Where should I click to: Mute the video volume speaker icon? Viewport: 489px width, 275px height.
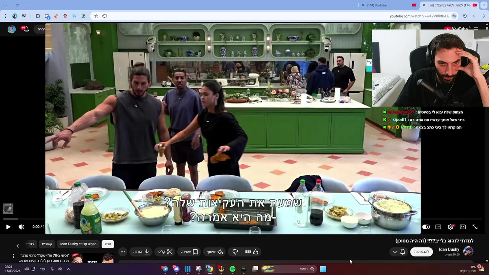tap(21, 227)
